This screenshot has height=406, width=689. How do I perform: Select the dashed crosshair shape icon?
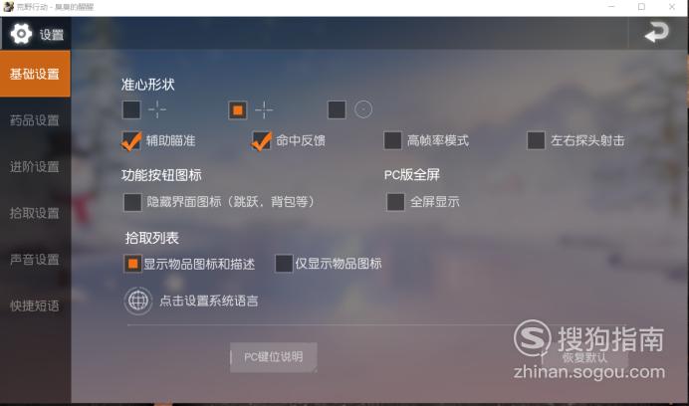click(x=157, y=109)
